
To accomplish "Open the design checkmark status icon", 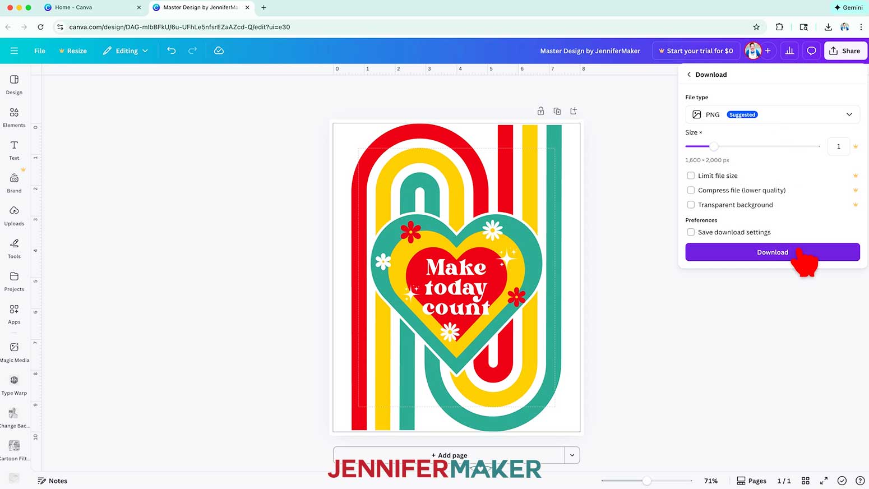I will pos(842,481).
